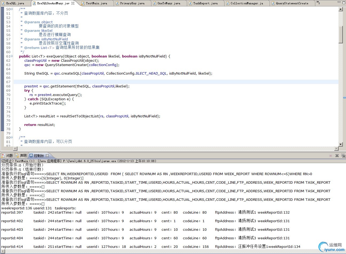
Task: Click the console Terminate icon
Action: (x=331, y=156)
